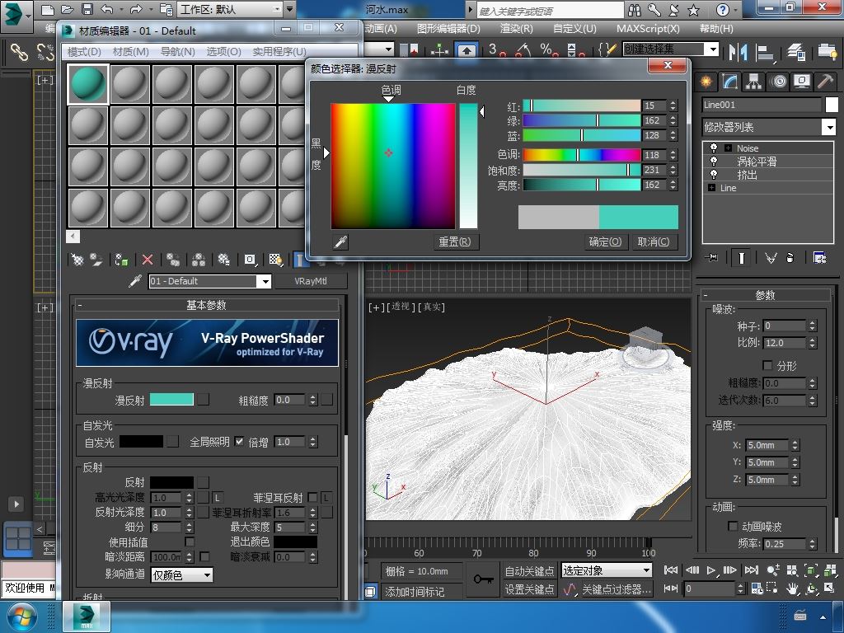Open the 材质(M) menu in material editor
This screenshot has width=844, height=633.
130,51
